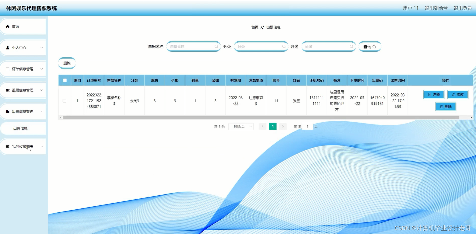Click the magnifier icon on 查询 button
Screen dimensions: 476x234
374,47
